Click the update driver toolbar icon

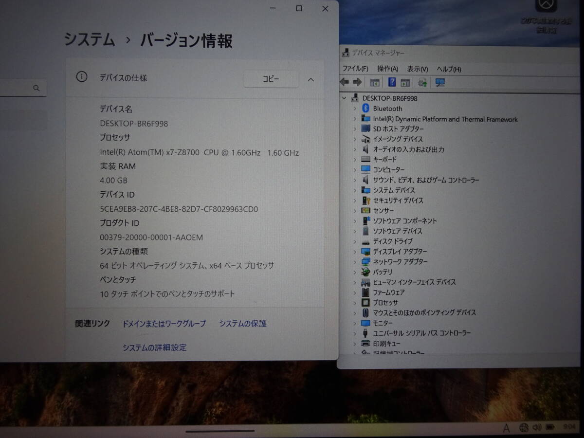[x=422, y=83]
